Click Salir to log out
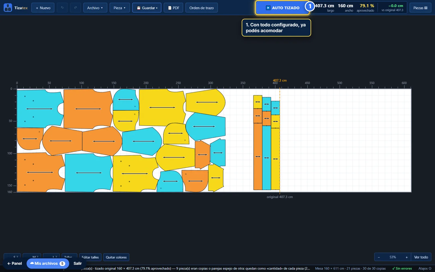Viewport: 435px width, 272px height. click(x=77, y=263)
